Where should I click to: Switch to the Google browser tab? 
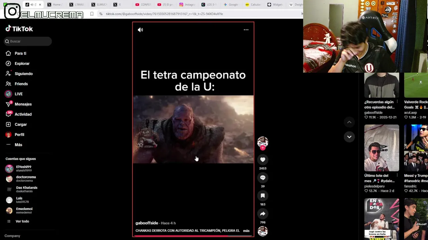click(231, 5)
